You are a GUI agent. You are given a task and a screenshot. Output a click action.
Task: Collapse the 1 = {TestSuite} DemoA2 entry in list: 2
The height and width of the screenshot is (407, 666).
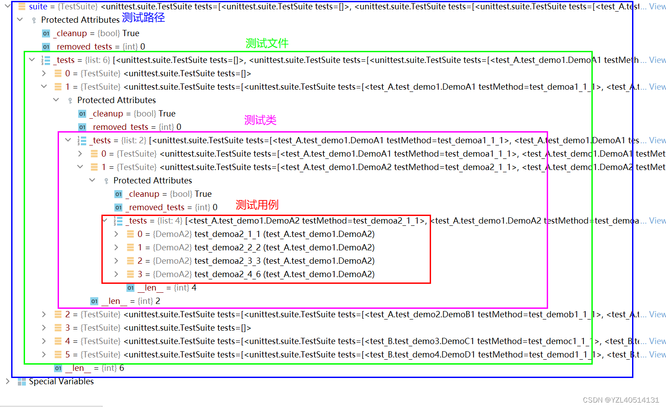coord(80,167)
